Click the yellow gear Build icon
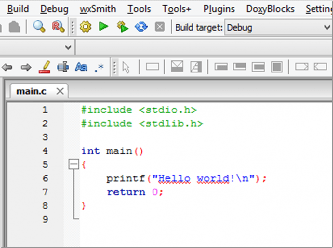 pos(86,27)
